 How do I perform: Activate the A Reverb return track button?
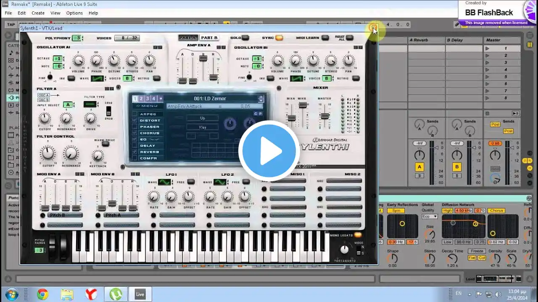pyautogui.click(x=419, y=167)
